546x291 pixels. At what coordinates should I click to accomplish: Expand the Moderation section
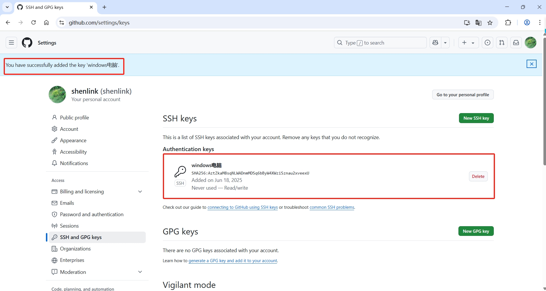coord(140,272)
